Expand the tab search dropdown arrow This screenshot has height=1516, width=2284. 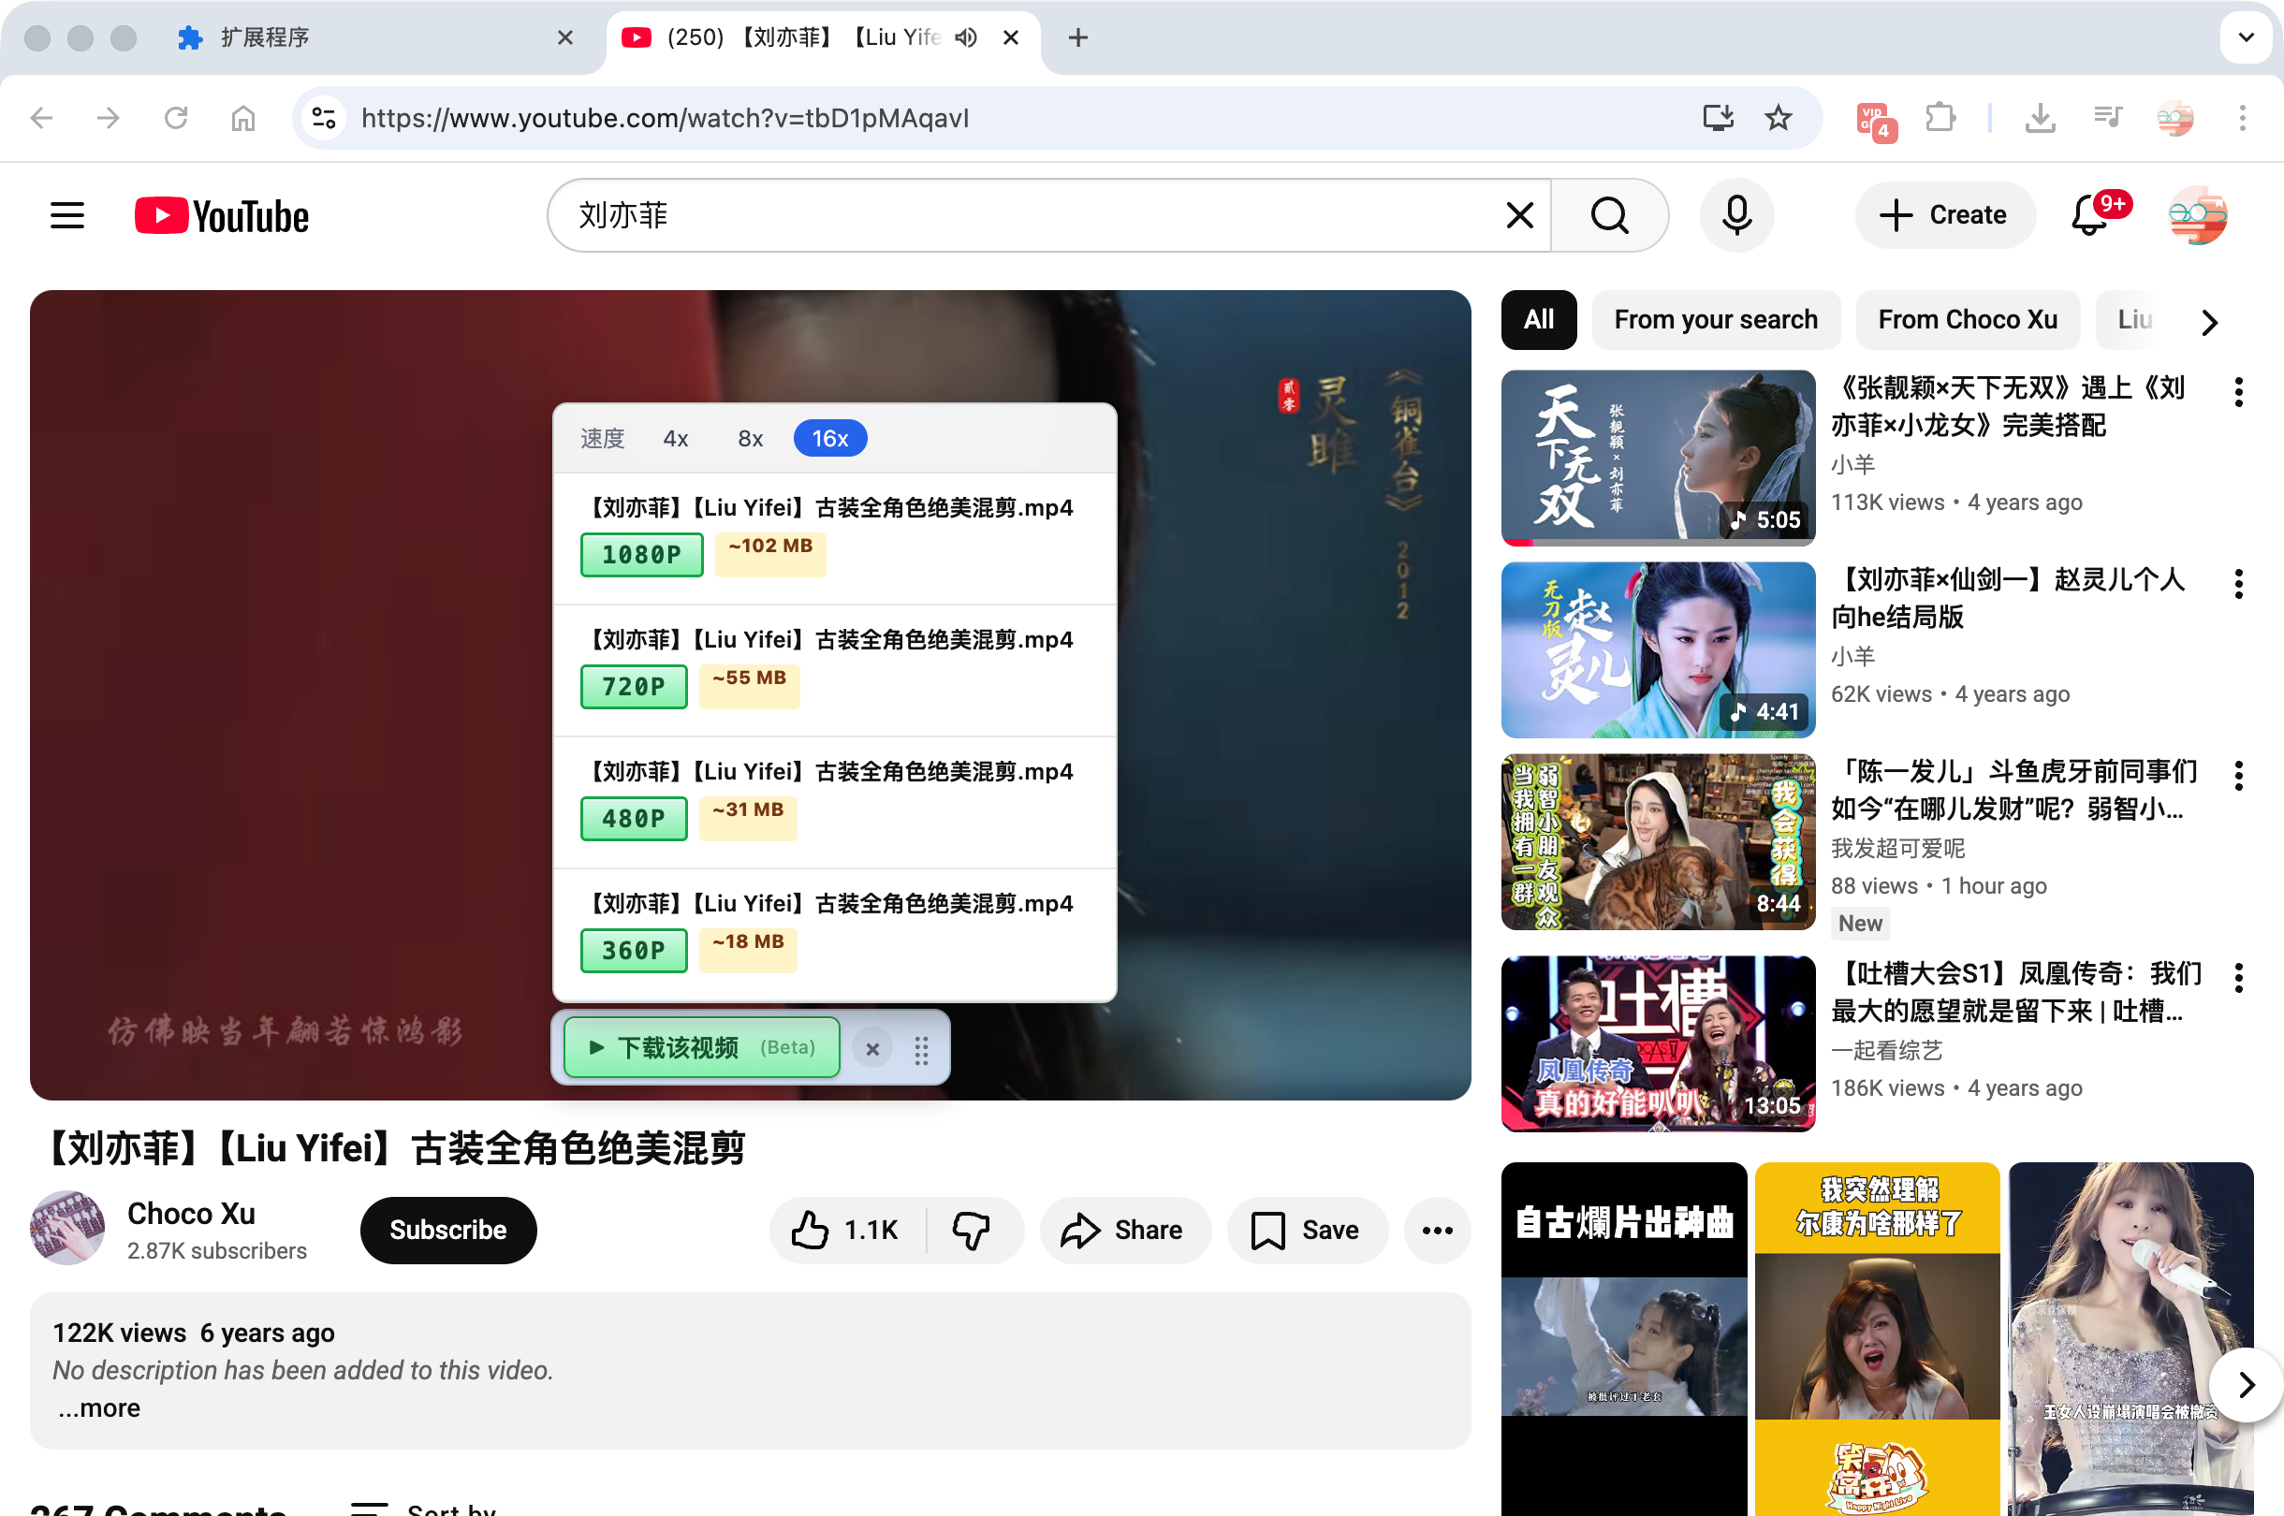pyautogui.click(x=2246, y=37)
